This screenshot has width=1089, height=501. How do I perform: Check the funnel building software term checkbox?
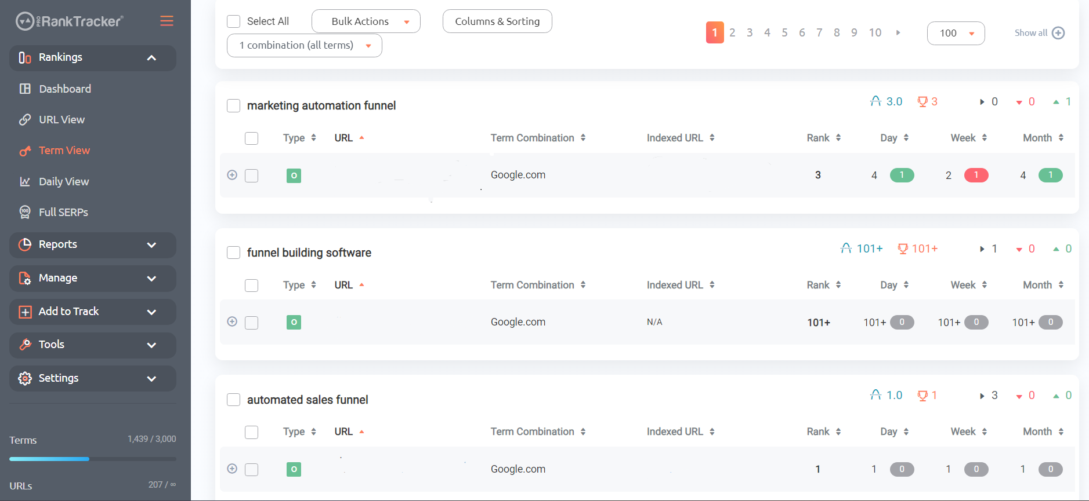pyautogui.click(x=233, y=253)
